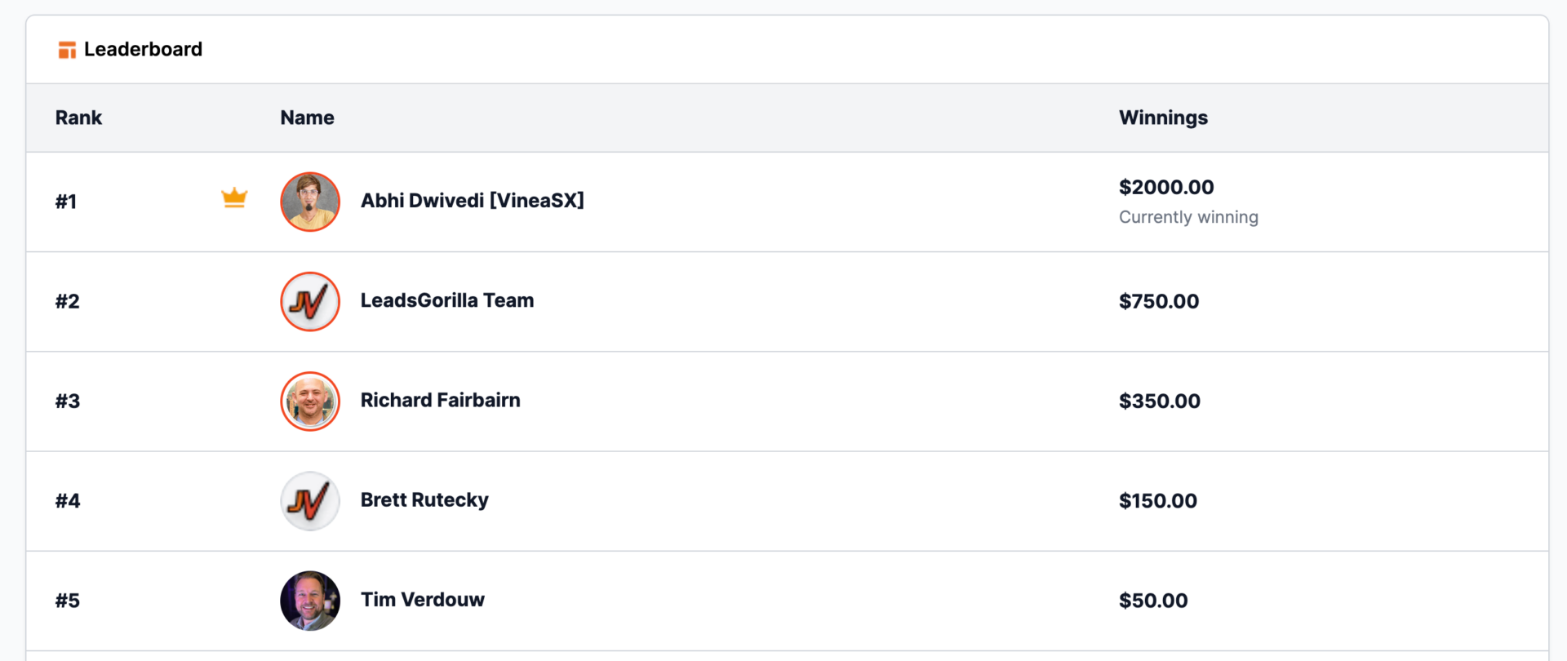Click the Rank column header
The width and height of the screenshot is (1567, 661).
click(78, 118)
